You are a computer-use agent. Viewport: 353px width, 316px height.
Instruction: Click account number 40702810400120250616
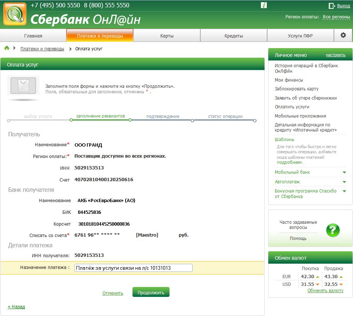click(104, 179)
